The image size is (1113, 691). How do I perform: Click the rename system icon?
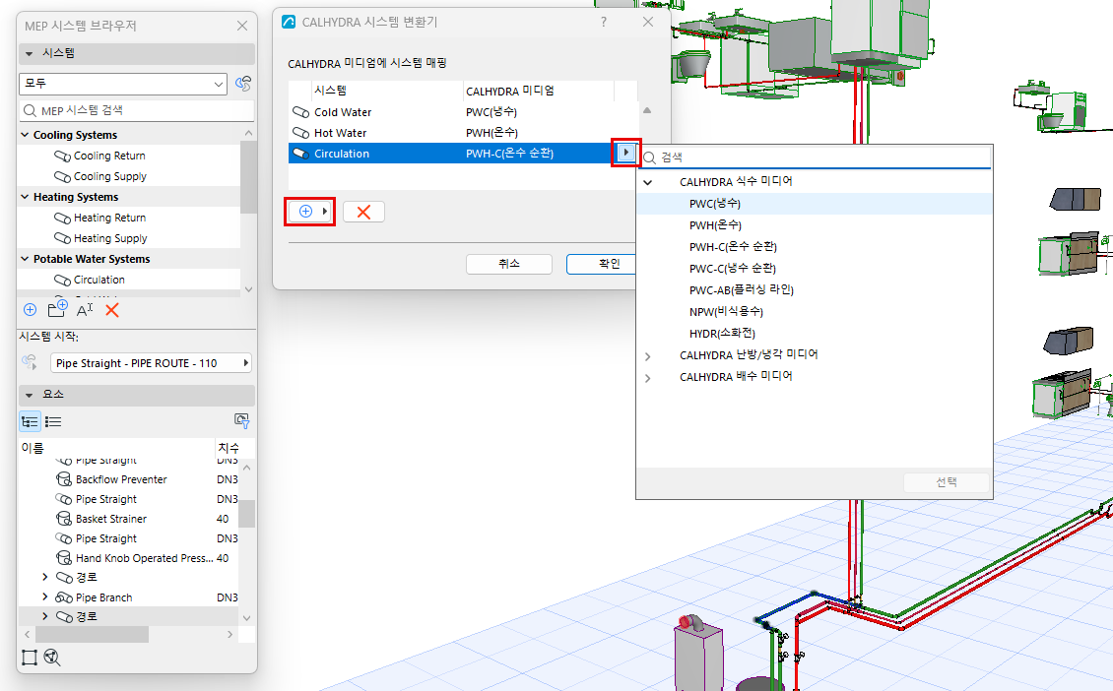[85, 310]
